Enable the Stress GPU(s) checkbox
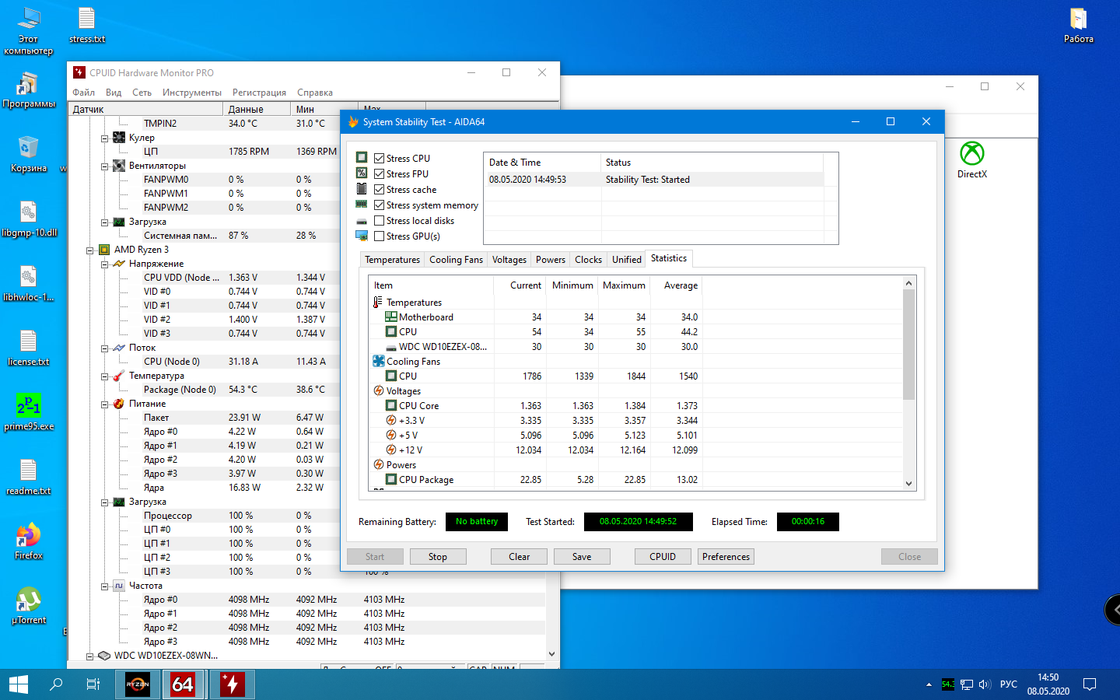Image resolution: width=1120 pixels, height=700 pixels. (380, 236)
